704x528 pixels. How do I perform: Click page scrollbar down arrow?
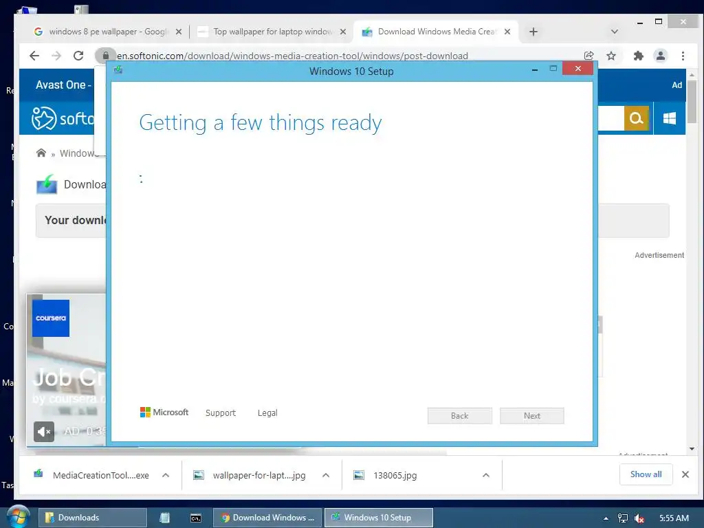(692, 448)
